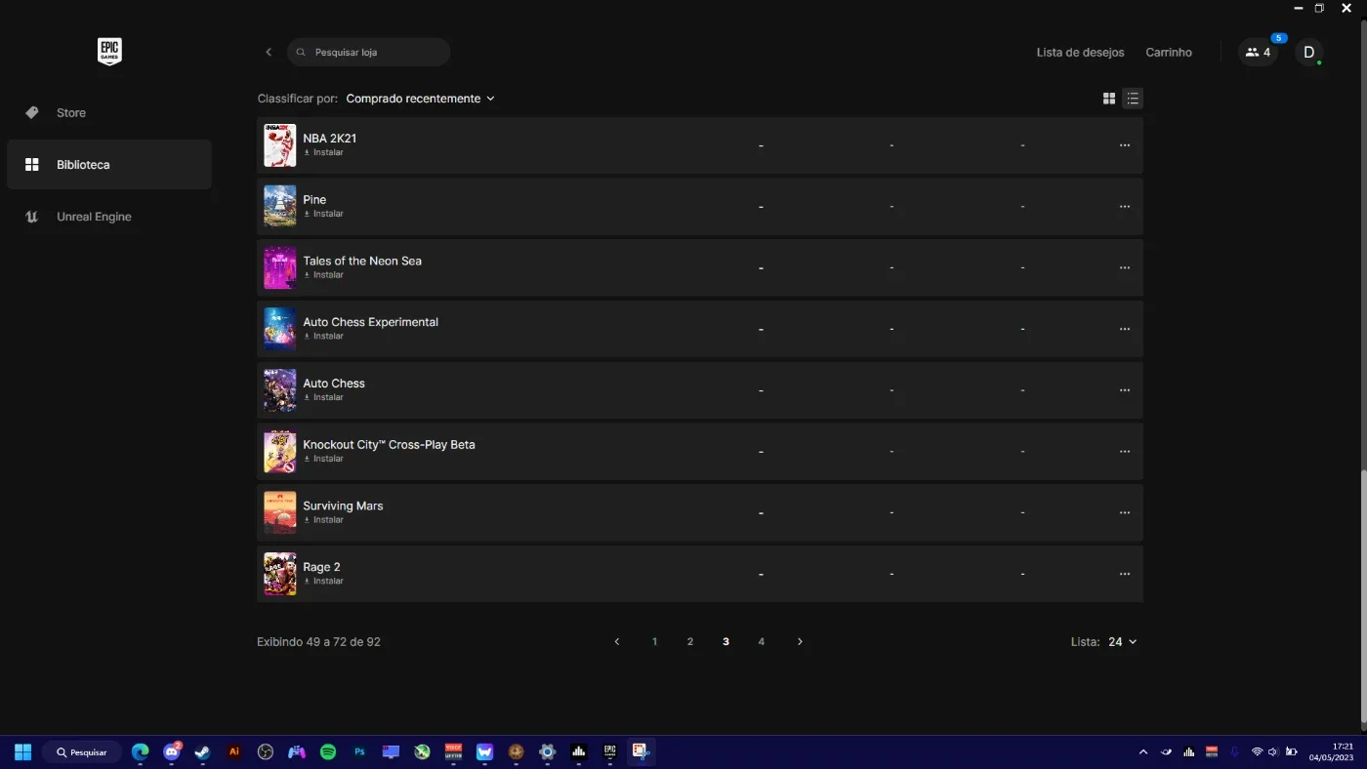
Task: Switch library to list view
Action: pos(1133,99)
